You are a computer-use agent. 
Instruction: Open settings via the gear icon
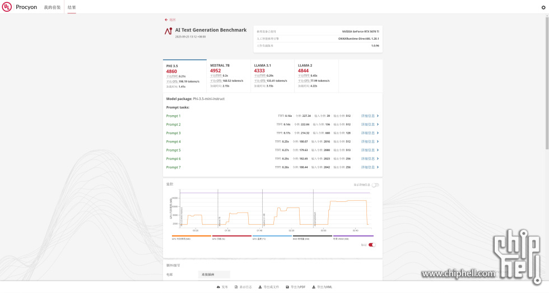tap(543, 7)
